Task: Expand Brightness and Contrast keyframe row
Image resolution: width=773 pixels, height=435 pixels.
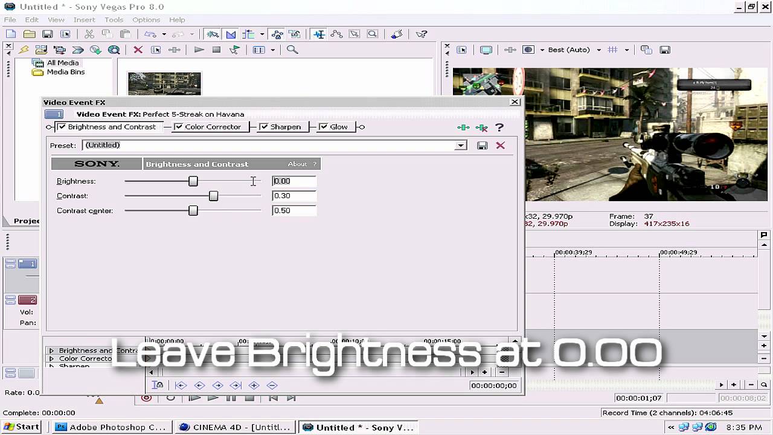Action: point(52,350)
